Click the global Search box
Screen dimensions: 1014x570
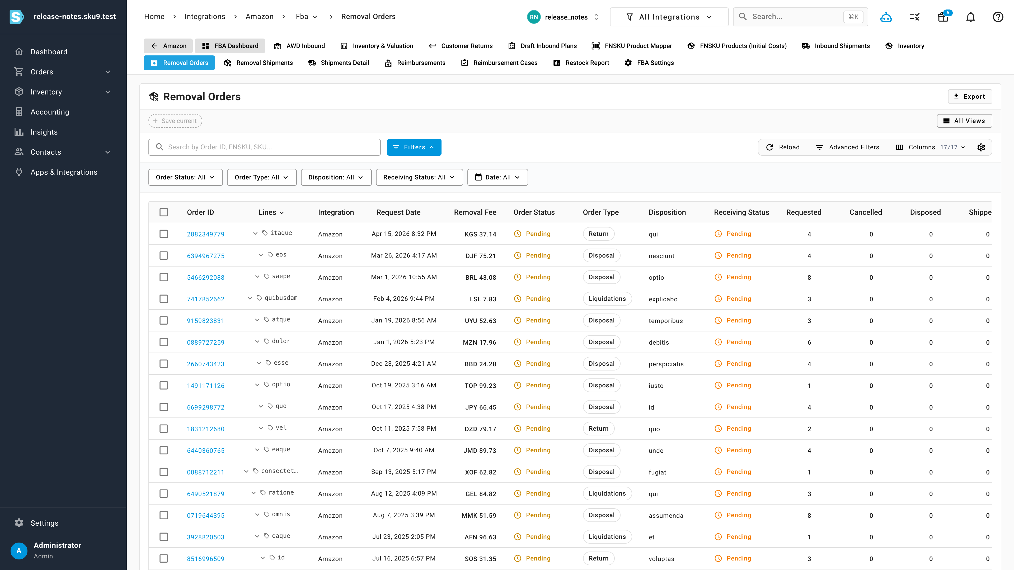pos(800,17)
